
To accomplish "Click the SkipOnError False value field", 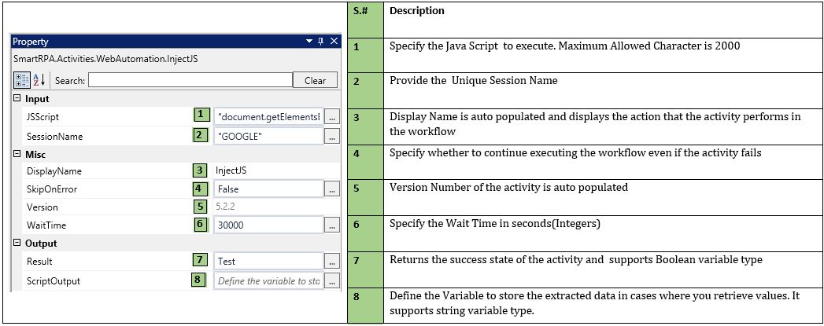I will tap(268, 189).
